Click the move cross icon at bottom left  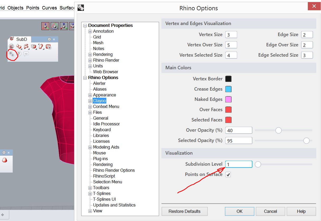coord(3,215)
